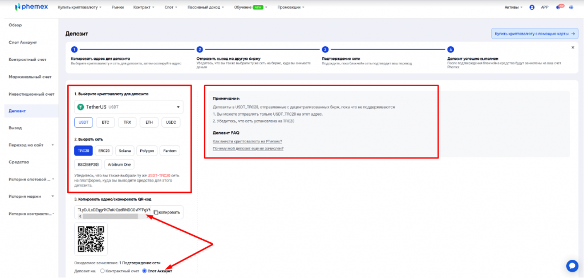Screen dimensions: 584x278
Task: Click the copy address icon
Action: [156, 212]
